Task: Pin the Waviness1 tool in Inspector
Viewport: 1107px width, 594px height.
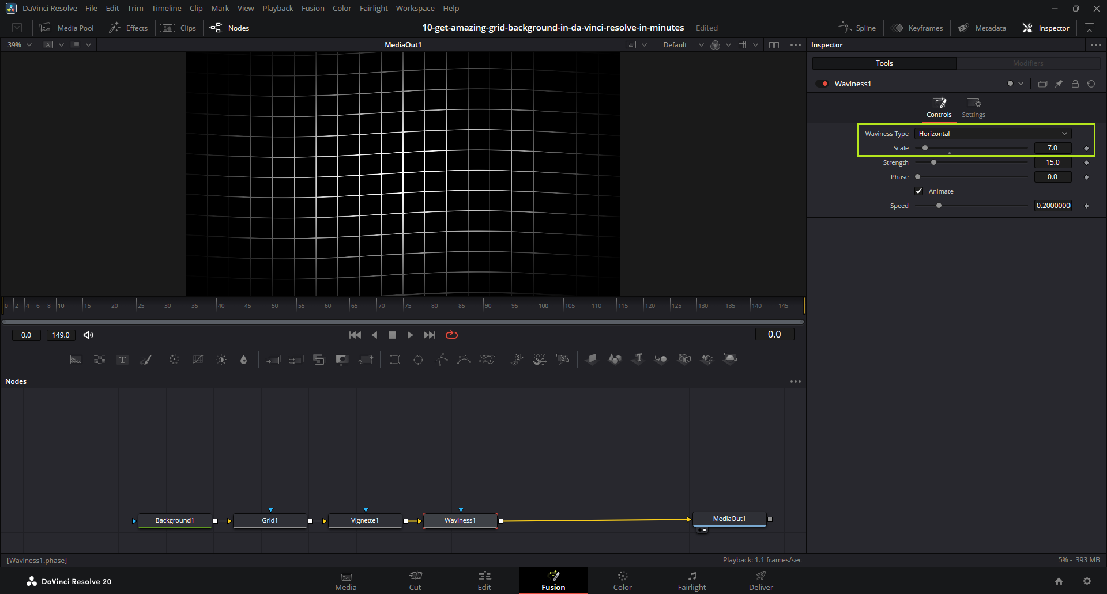Action: point(1059,84)
